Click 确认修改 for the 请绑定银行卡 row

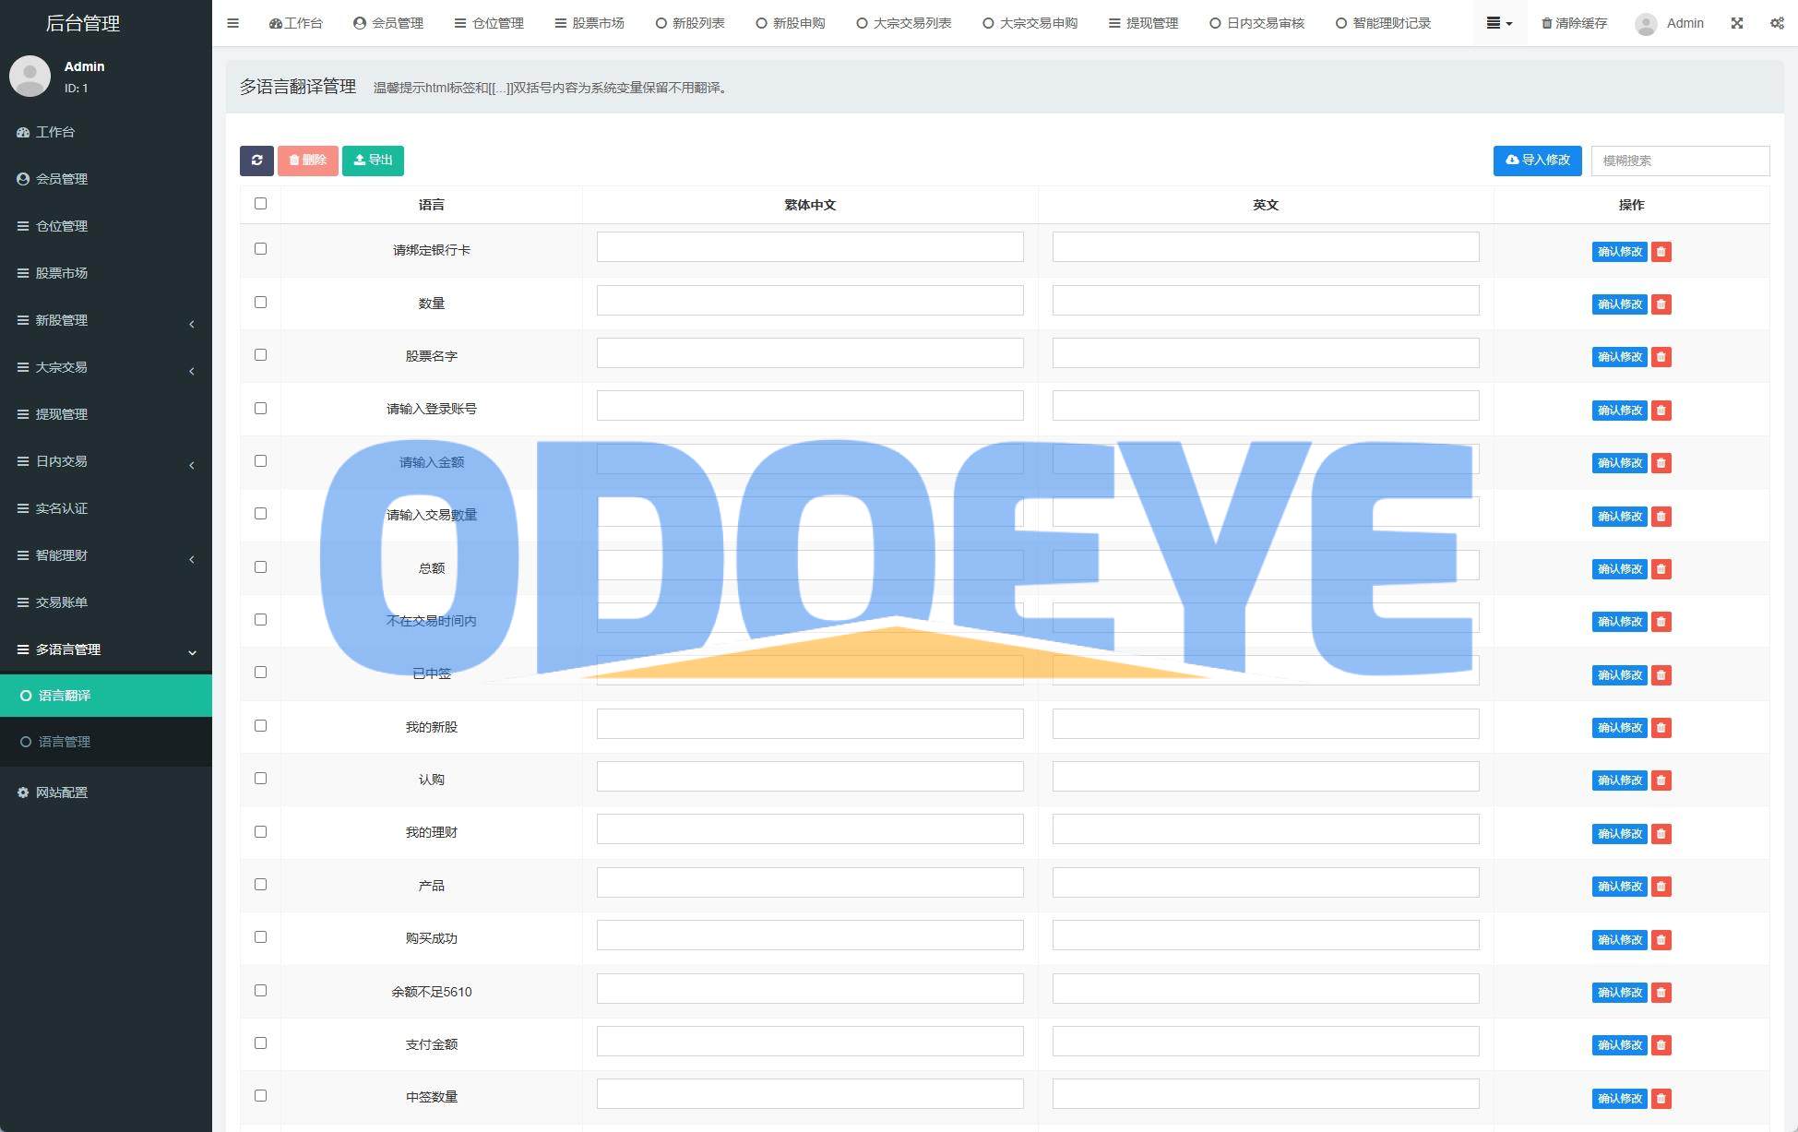[1619, 252]
